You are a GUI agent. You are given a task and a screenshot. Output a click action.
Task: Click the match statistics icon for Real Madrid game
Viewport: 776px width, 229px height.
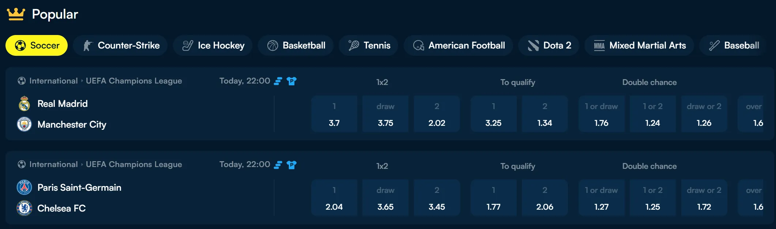coord(278,81)
